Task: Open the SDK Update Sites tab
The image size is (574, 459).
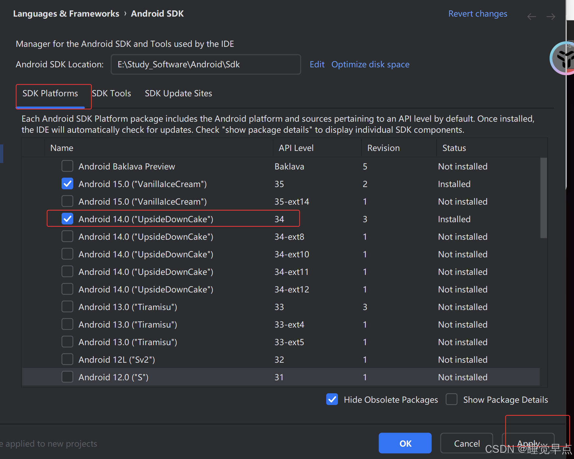Action: point(178,93)
